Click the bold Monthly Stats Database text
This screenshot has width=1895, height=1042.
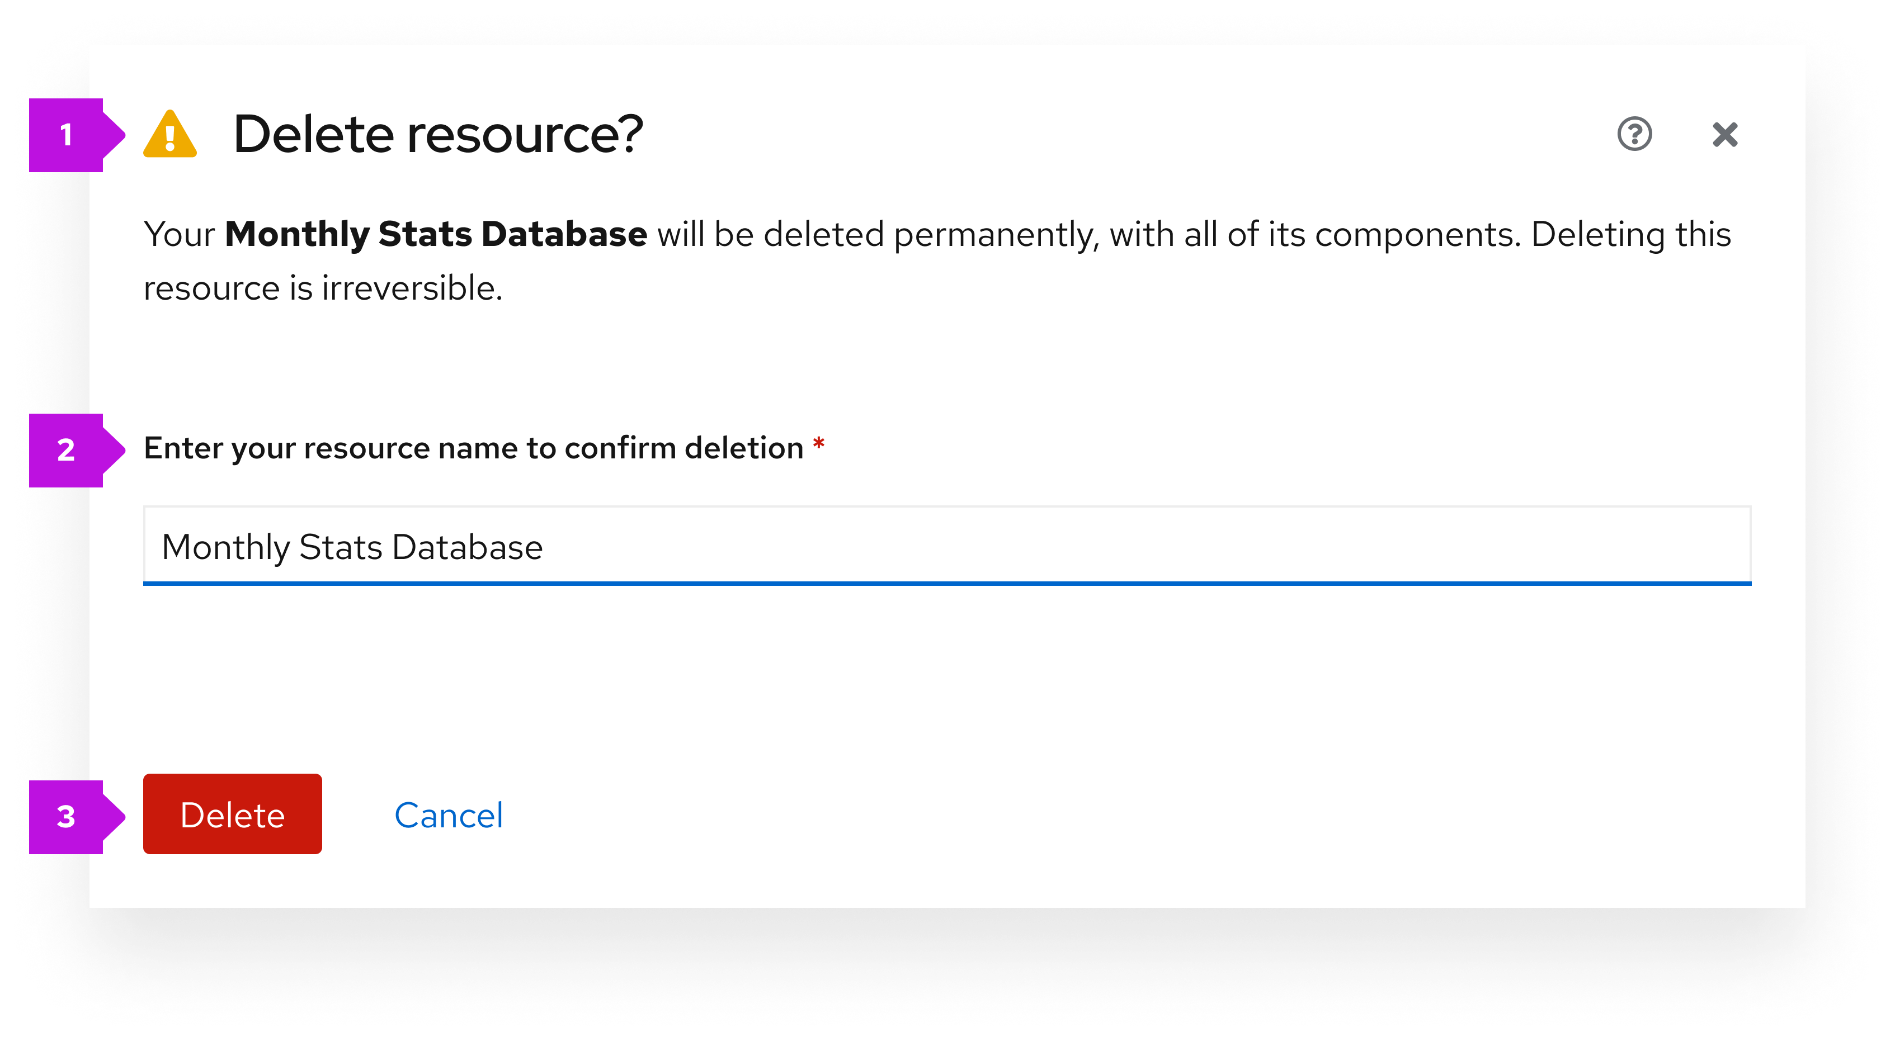pyautogui.click(x=436, y=234)
